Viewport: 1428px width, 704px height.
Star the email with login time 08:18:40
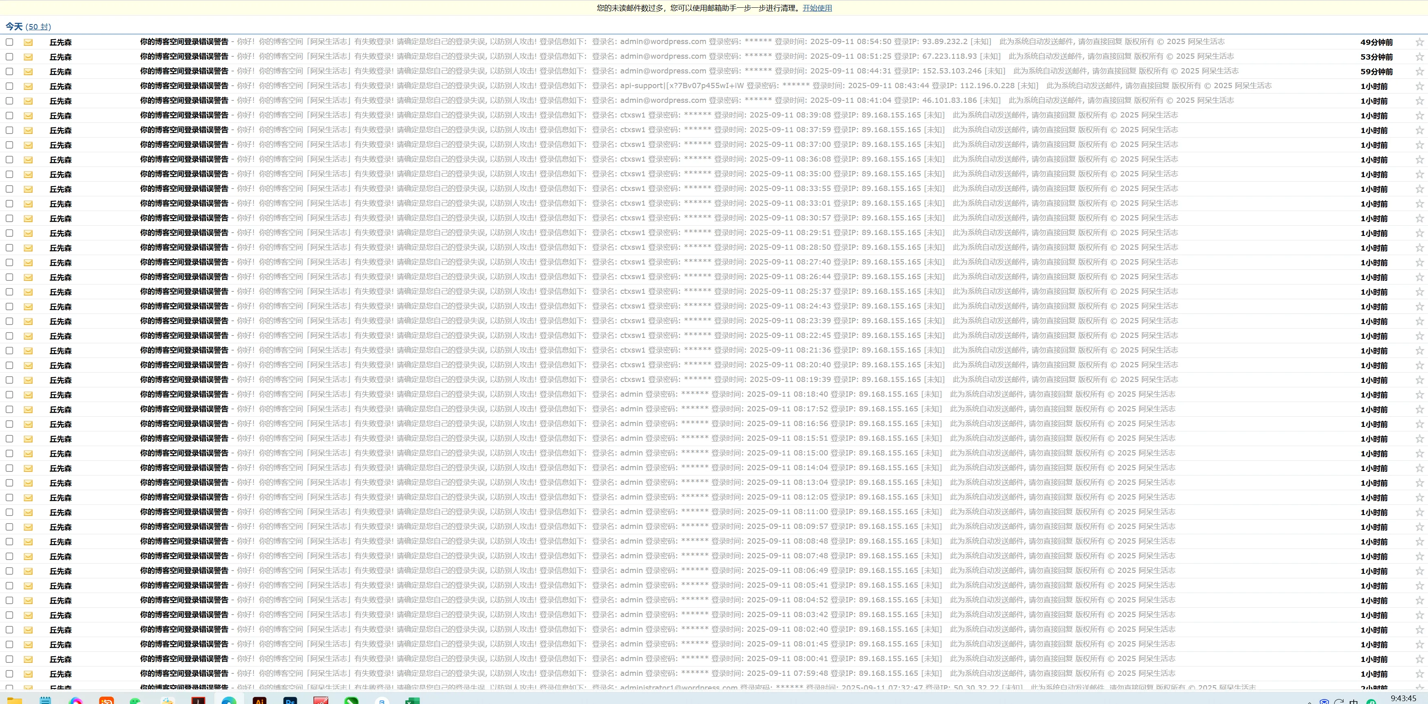pos(1419,395)
